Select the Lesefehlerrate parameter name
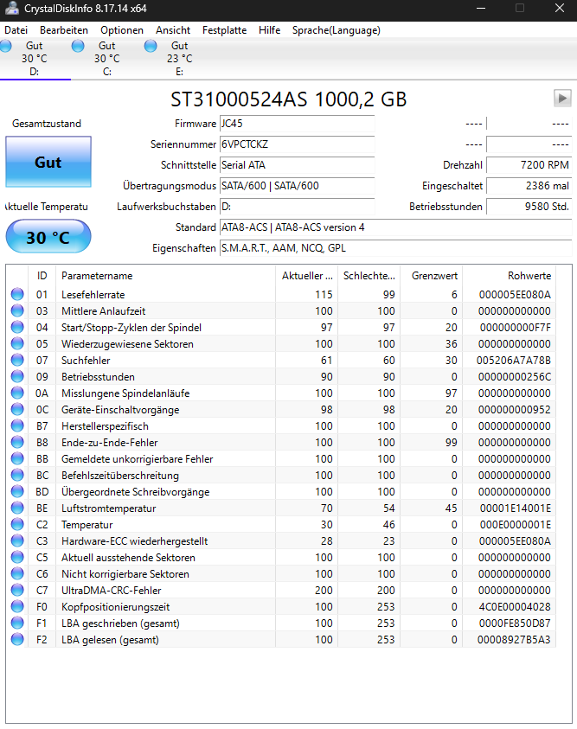The width and height of the screenshot is (577, 729). [93, 295]
